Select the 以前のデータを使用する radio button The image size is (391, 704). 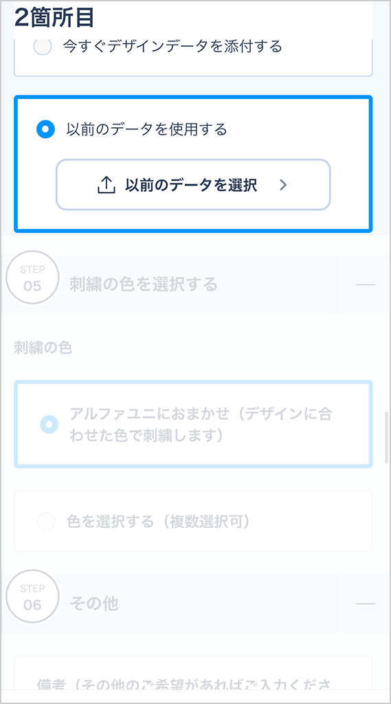45,129
